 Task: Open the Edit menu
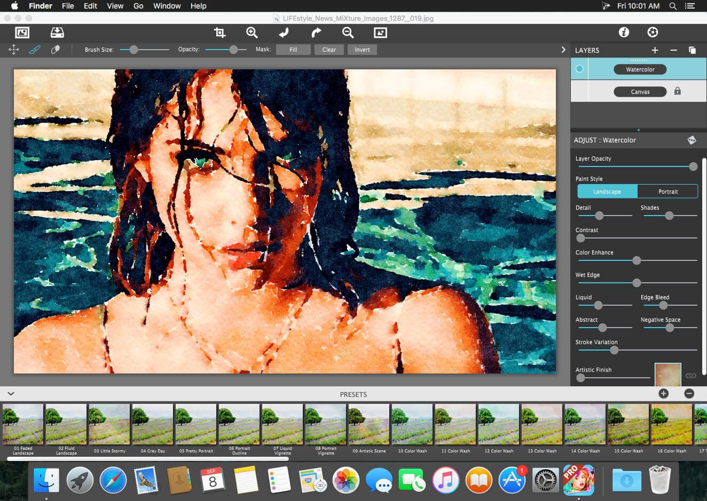90,6
